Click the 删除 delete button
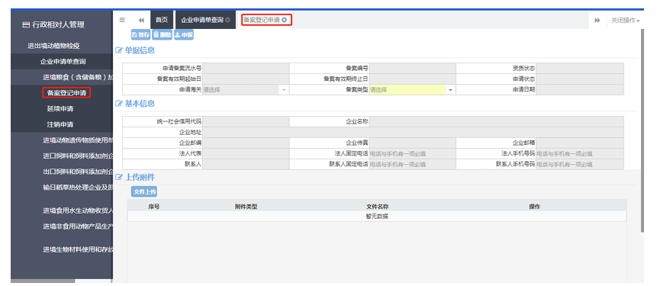 (x=163, y=35)
